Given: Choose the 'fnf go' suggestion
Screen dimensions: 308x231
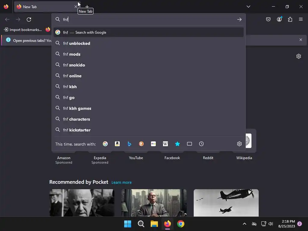Looking at the screenshot, I should [x=149, y=97].
